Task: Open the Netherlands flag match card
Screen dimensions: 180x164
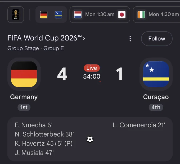Action: (78, 15)
